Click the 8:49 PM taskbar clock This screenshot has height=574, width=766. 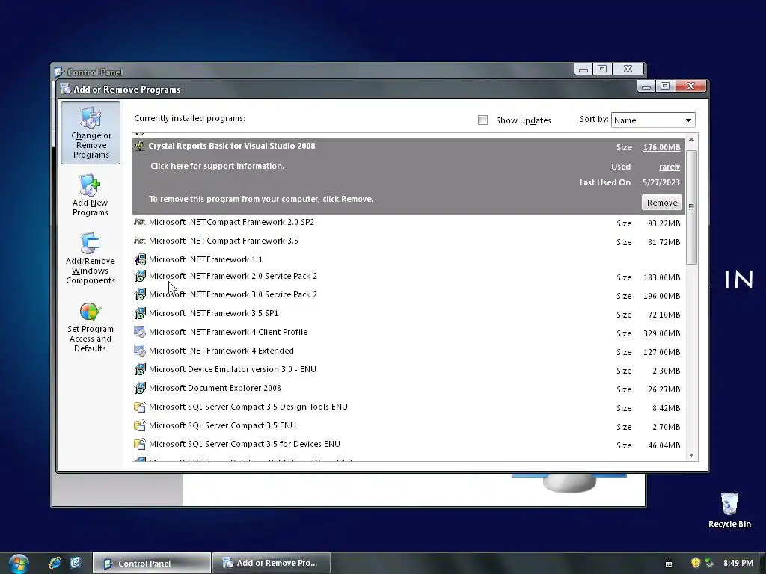(738, 564)
